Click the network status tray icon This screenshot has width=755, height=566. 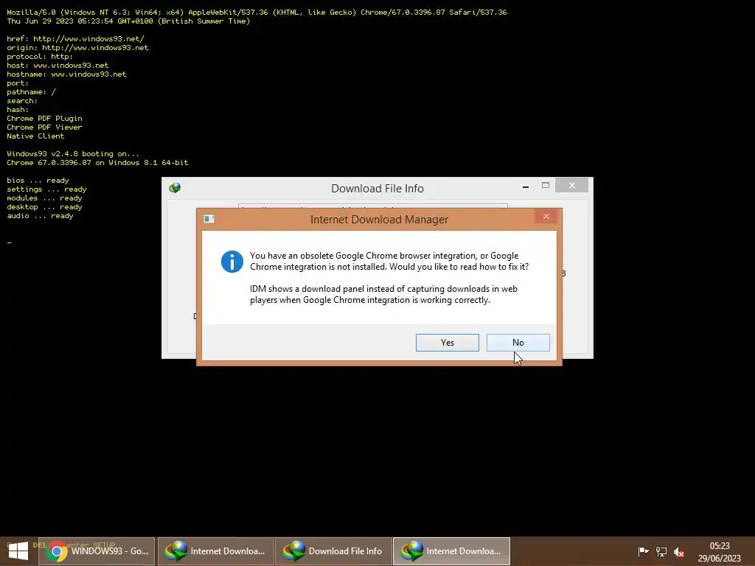click(x=661, y=551)
